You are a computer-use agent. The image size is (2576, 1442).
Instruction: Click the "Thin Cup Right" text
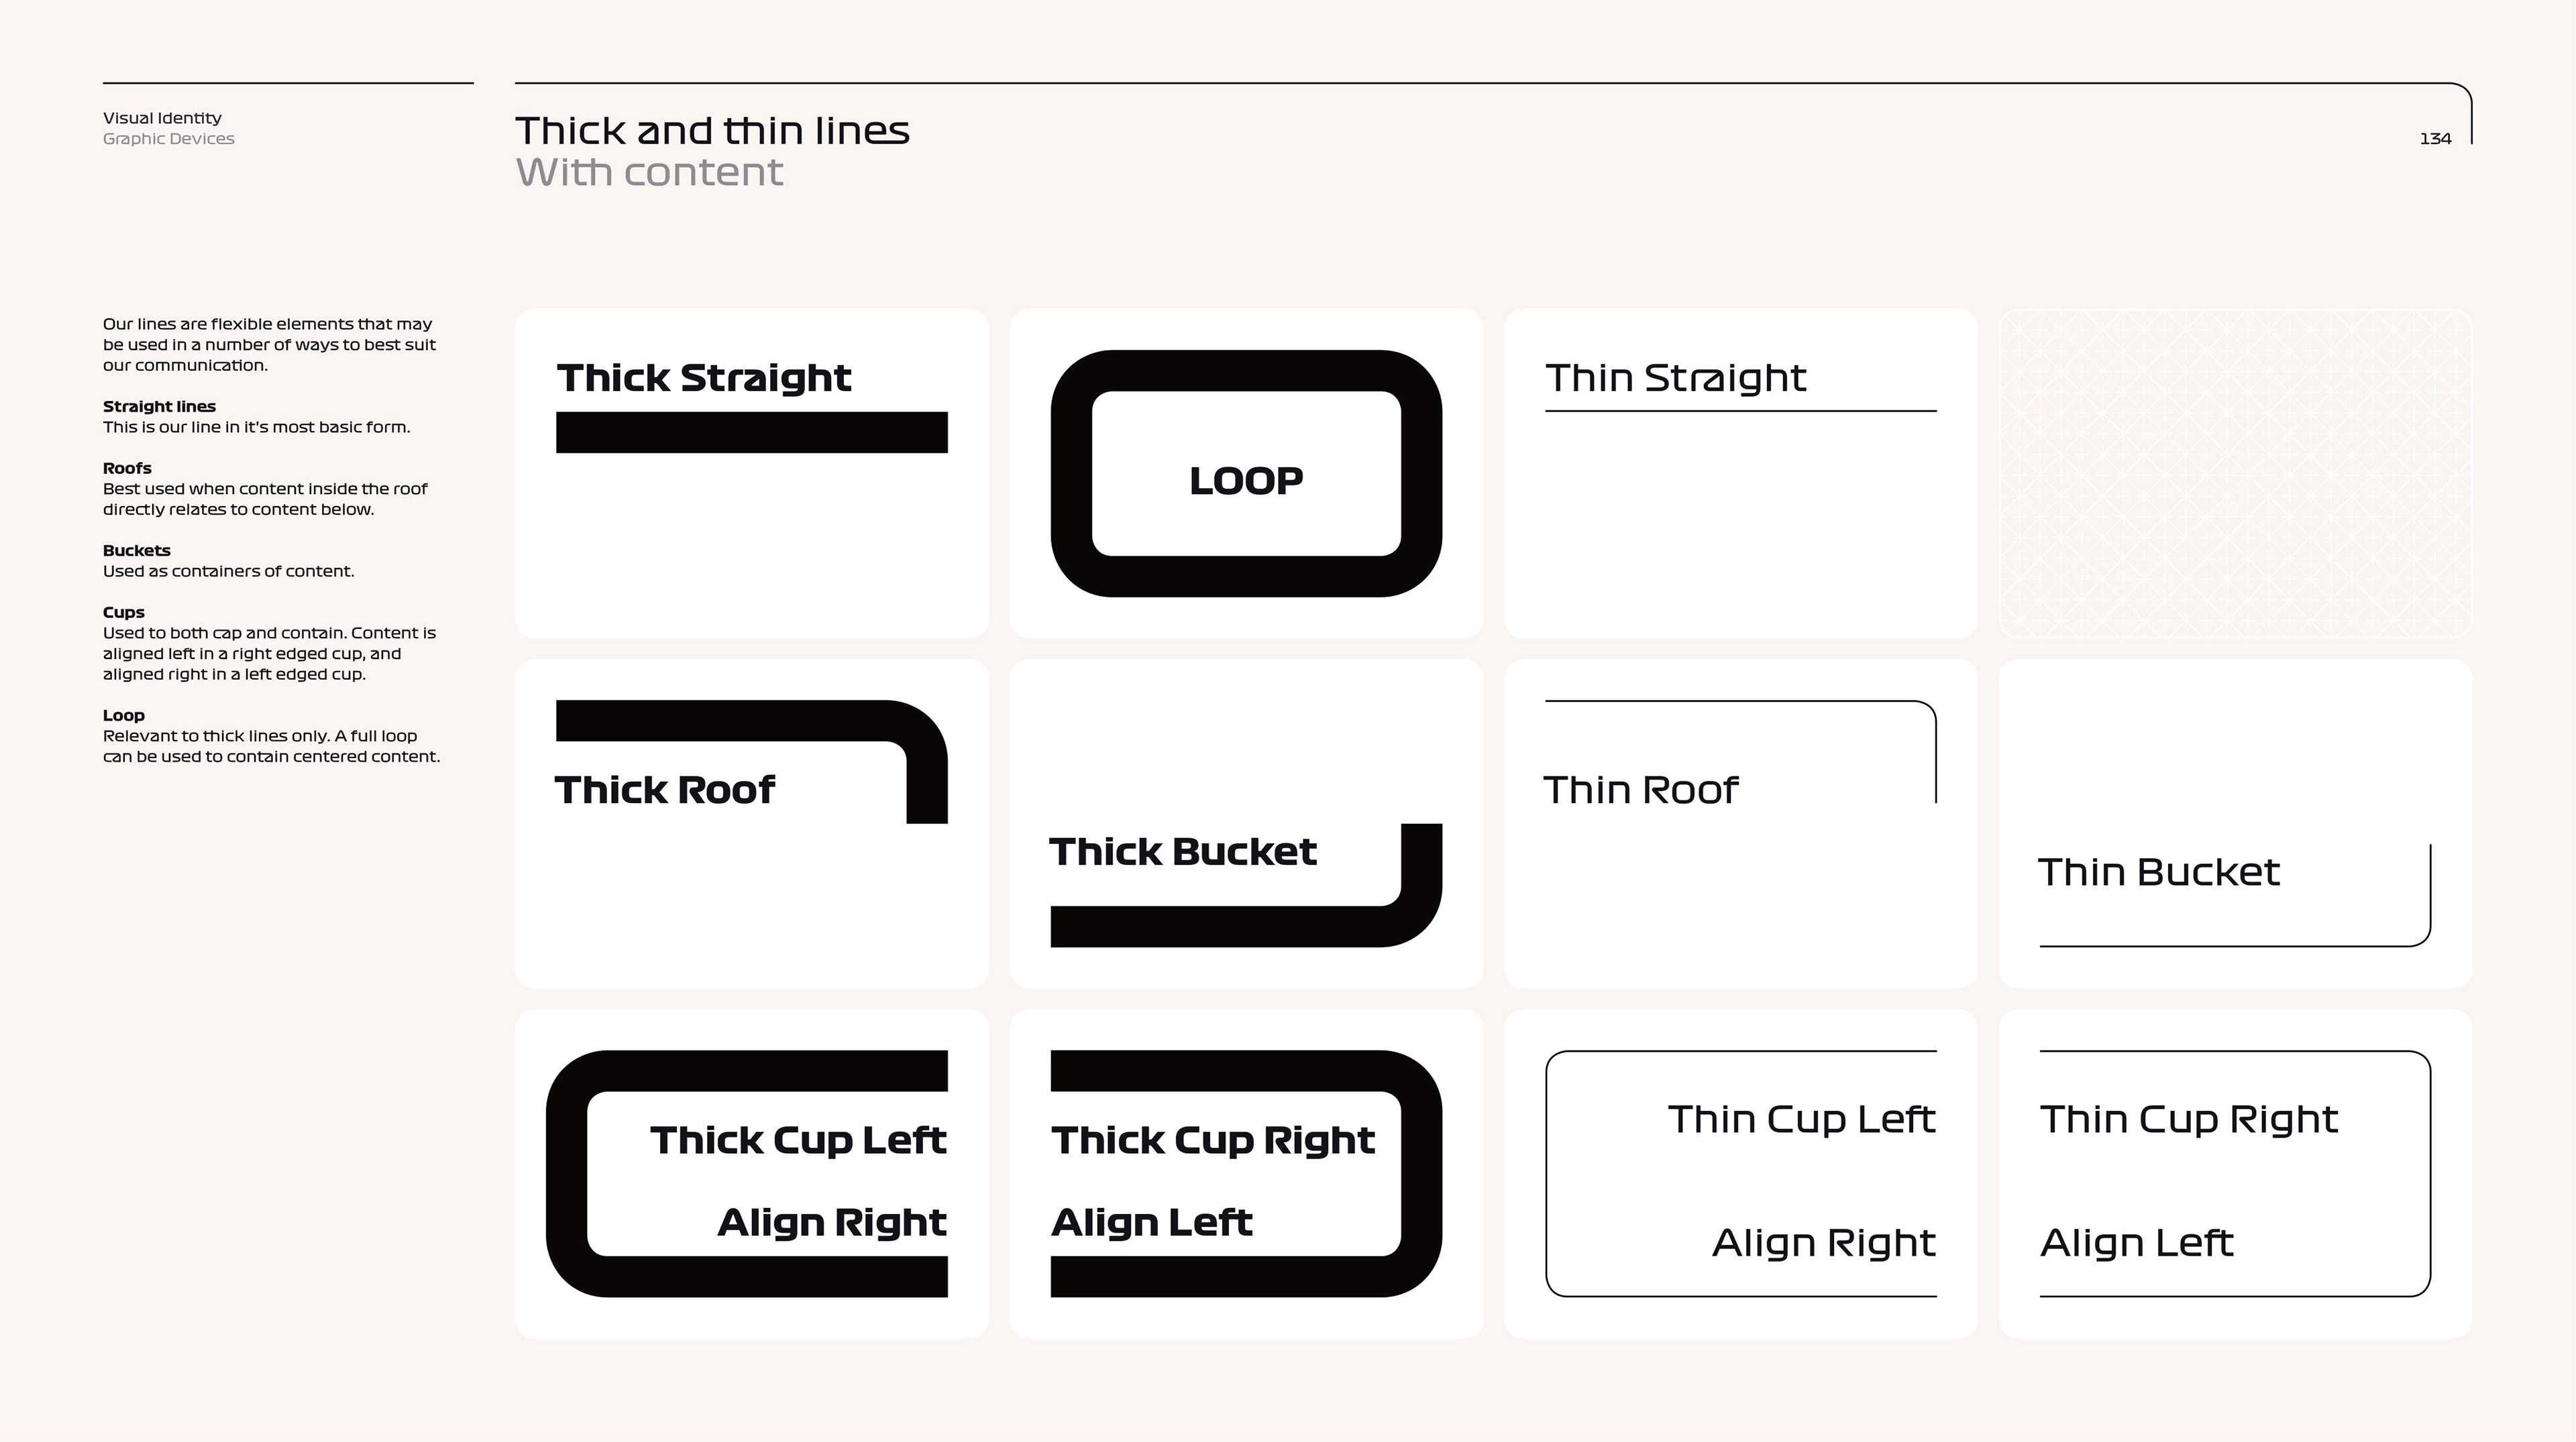(x=2189, y=1120)
